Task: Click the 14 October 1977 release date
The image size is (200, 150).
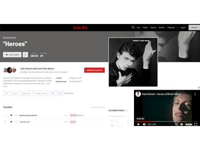Action: 75,82
